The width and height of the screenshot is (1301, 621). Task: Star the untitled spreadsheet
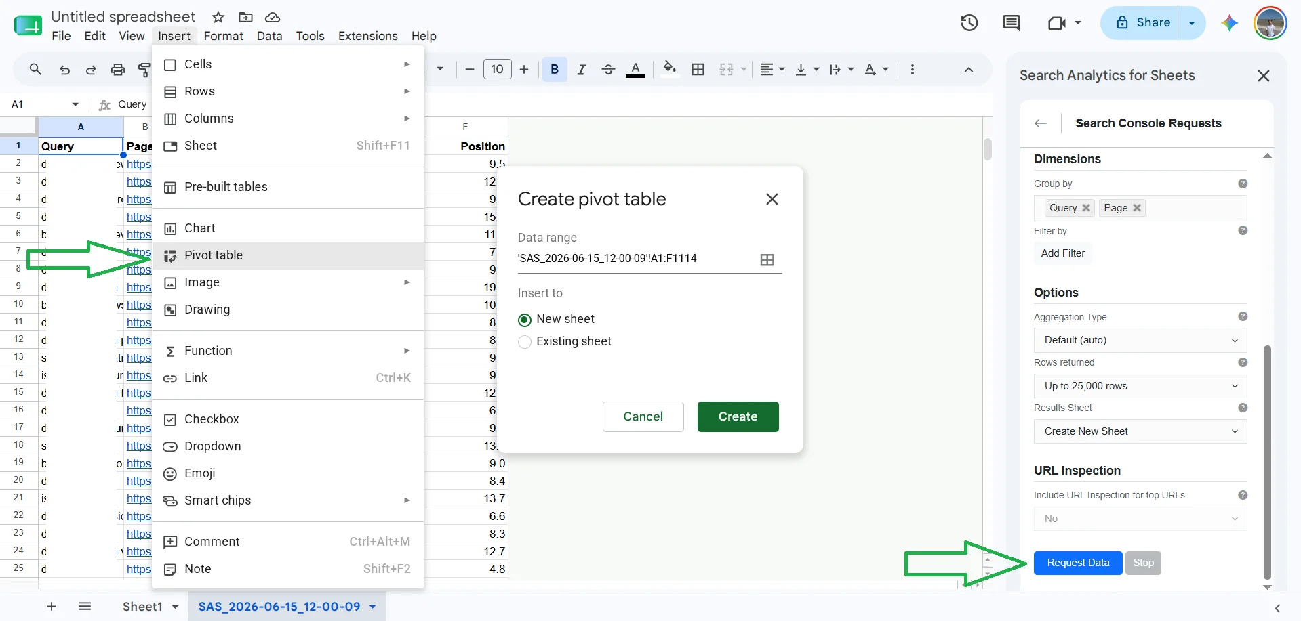pos(218,17)
